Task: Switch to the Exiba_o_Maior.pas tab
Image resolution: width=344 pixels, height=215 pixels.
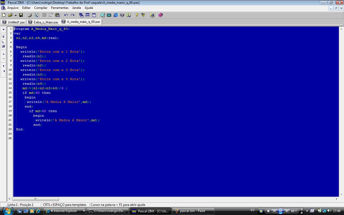Action: coord(44,22)
